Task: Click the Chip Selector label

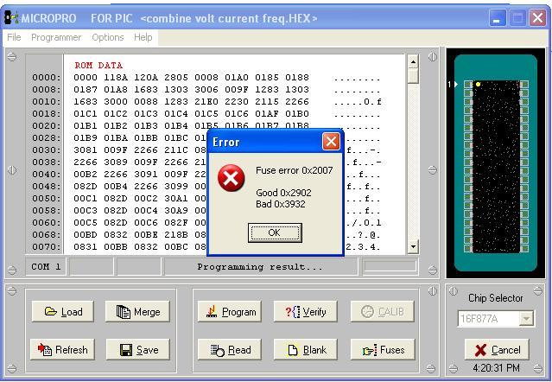Action: click(496, 298)
